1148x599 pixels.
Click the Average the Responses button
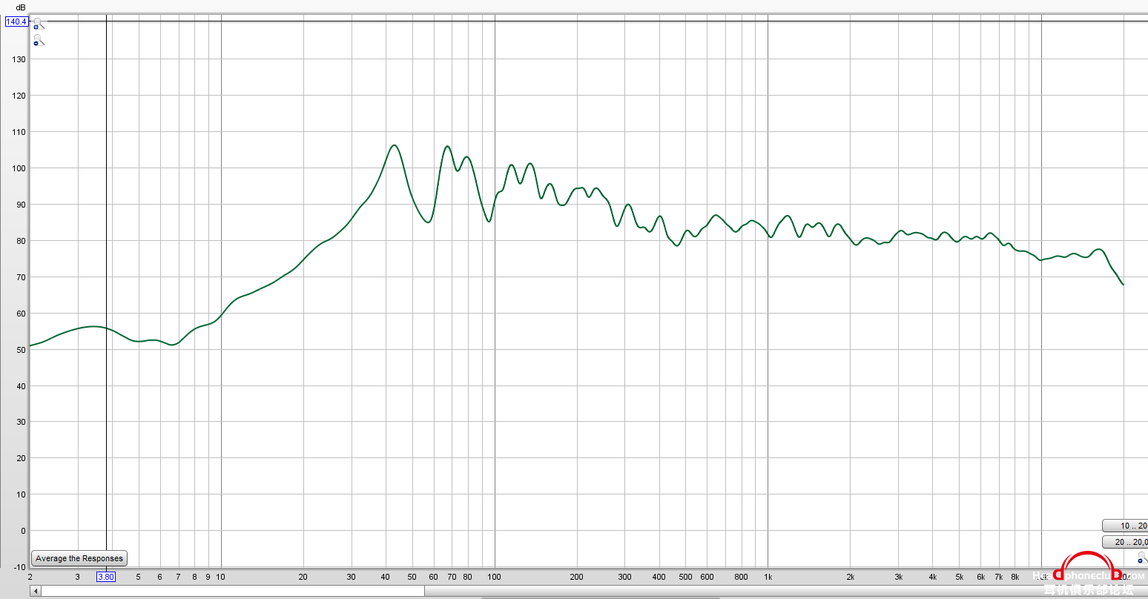coord(79,558)
